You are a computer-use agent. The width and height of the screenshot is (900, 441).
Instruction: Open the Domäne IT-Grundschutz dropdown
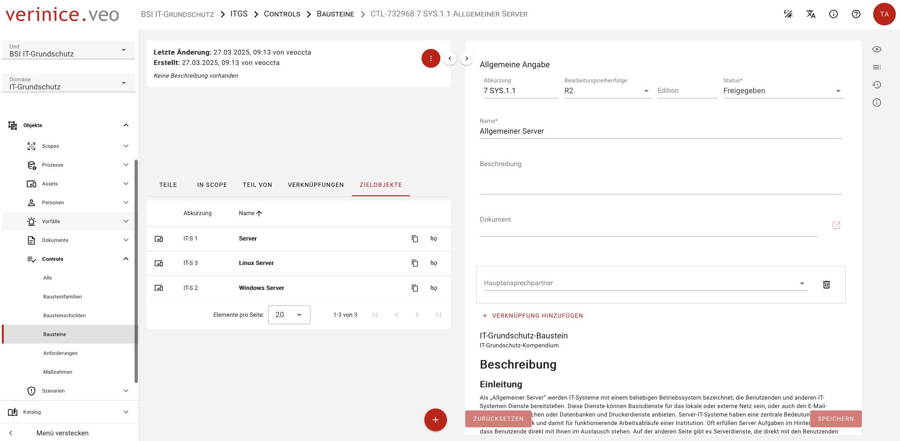coord(124,82)
